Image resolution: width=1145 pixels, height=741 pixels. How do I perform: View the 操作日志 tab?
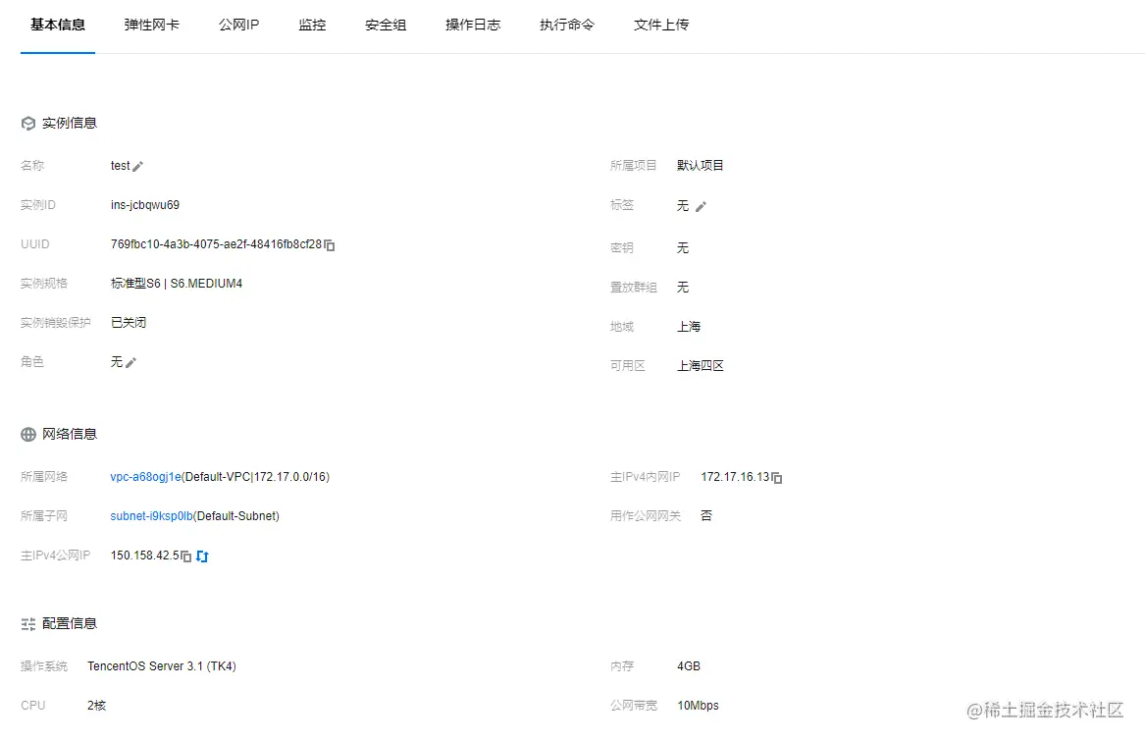pos(473,25)
